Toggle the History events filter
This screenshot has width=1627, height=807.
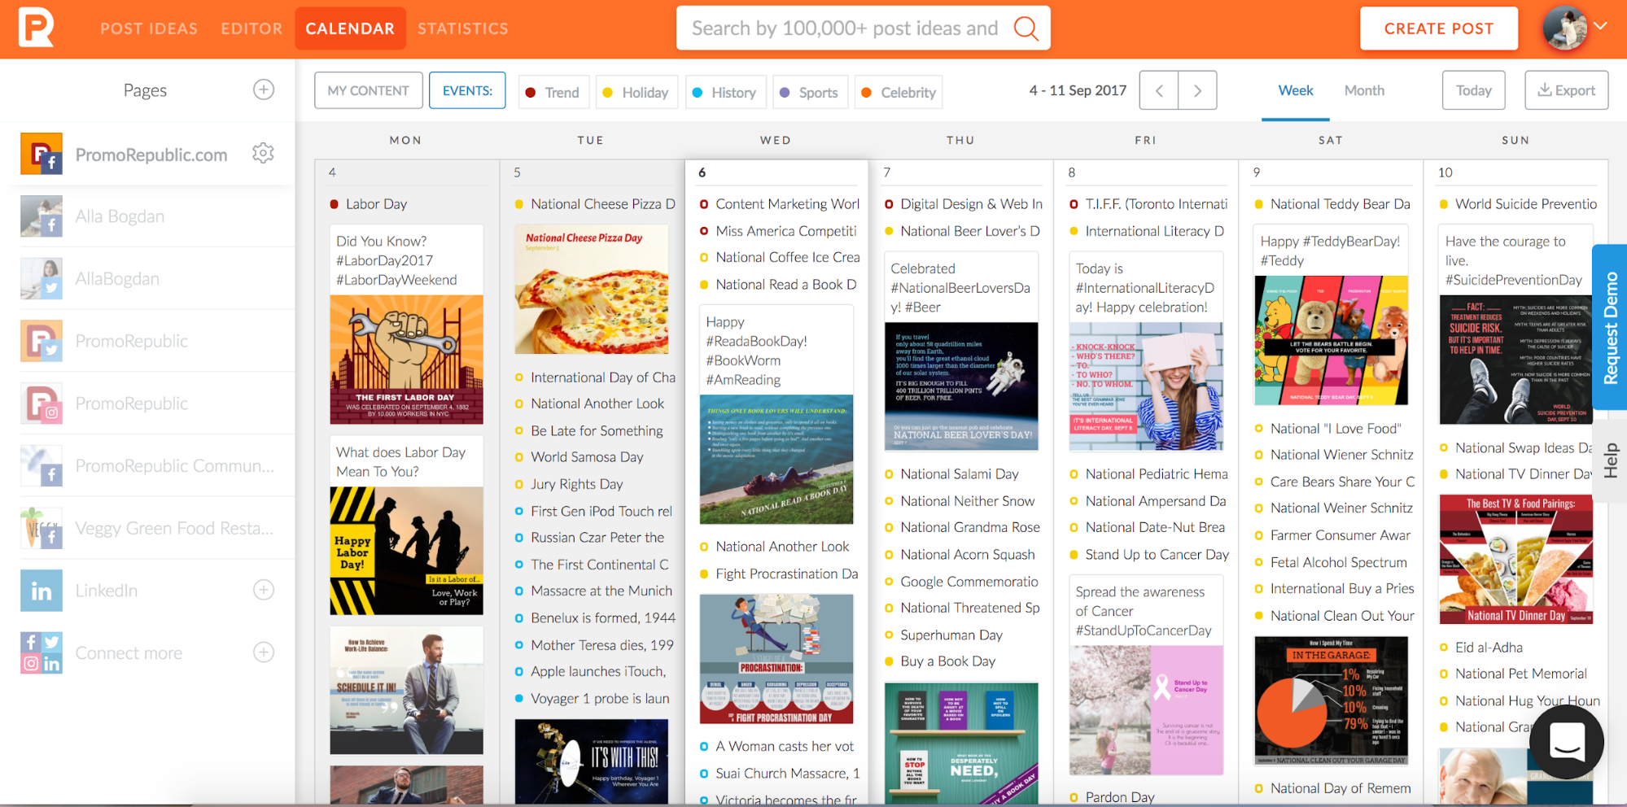click(x=725, y=92)
